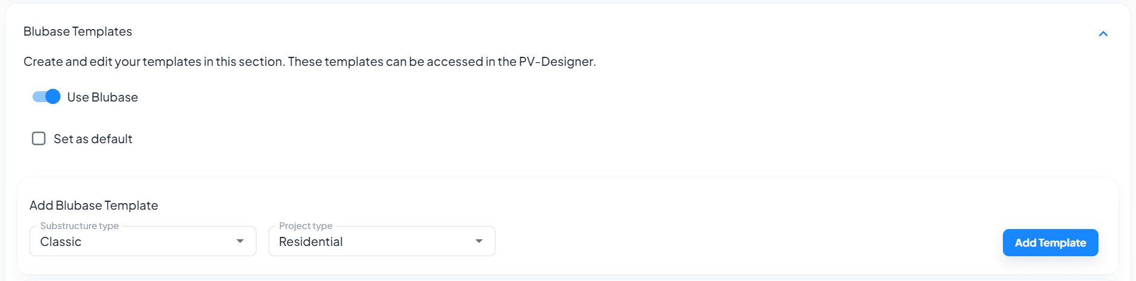Click the arrow icon in Project type field

[x=479, y=241]
